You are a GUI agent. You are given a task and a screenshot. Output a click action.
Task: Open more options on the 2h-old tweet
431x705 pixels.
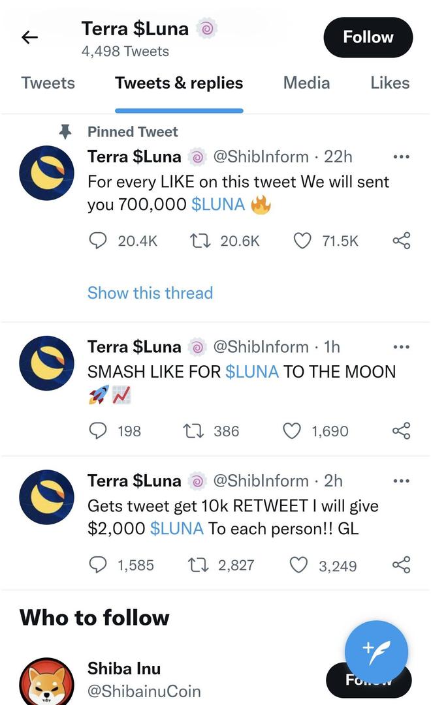pyautogui.click(x=401, y=481)
